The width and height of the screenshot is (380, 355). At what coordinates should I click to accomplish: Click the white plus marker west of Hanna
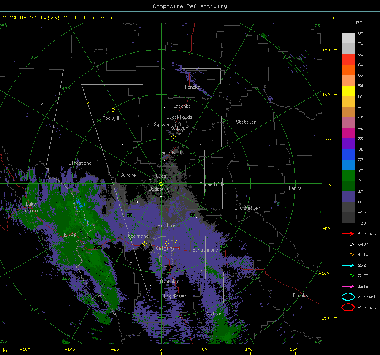[x=239, y=170]
